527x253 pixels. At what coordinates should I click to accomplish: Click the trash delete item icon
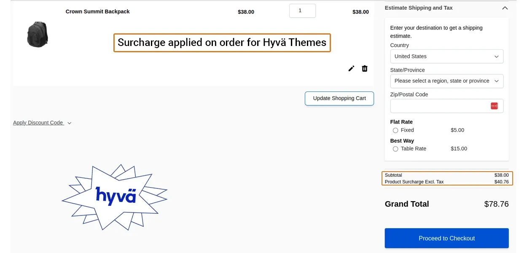(x=365, y=68)
